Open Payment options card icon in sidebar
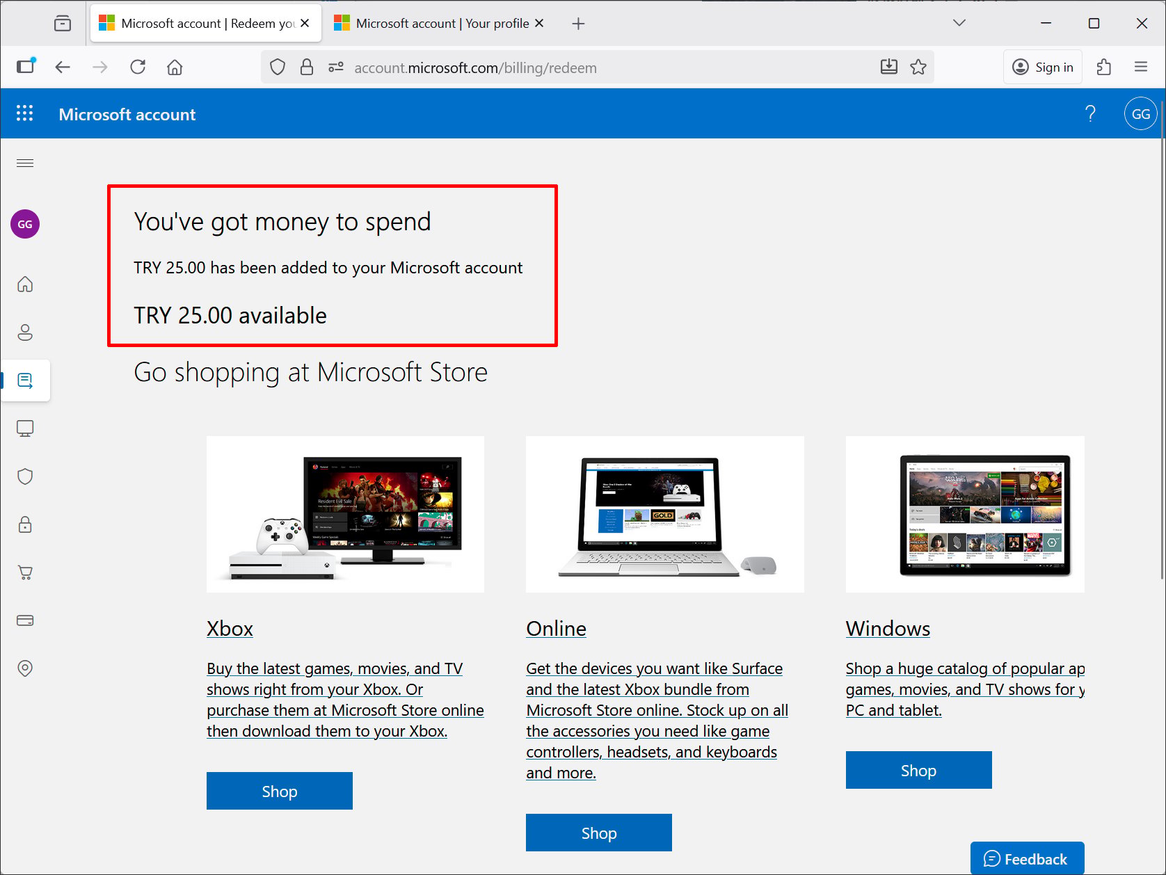The height and width of the screenshot is (875, 1166). (x=25, y=620)
